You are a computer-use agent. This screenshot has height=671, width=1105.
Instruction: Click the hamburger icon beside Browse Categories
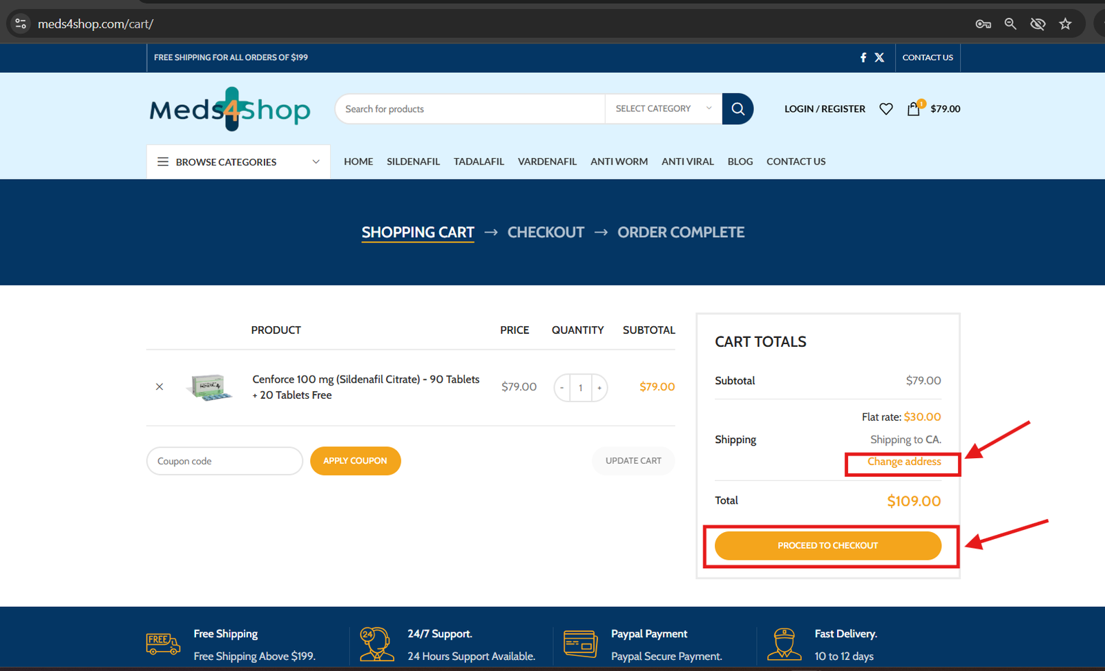click(163, 162)
